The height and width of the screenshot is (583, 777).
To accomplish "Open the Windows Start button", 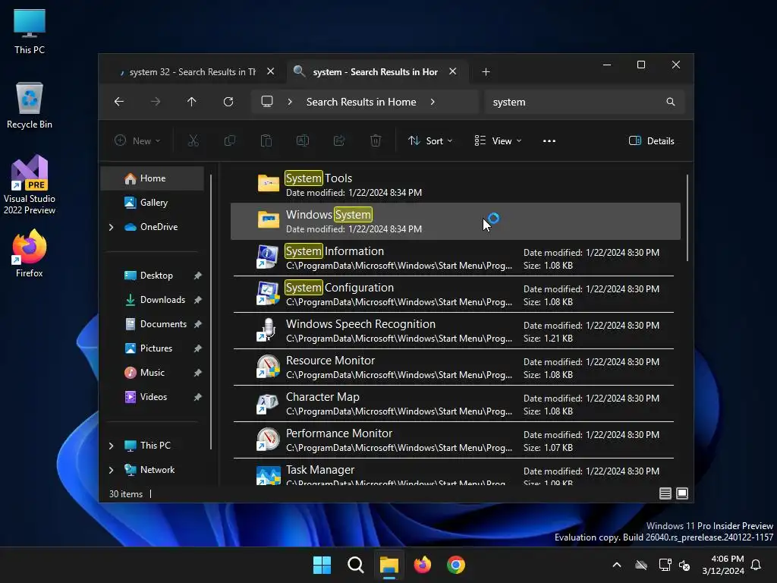I will click(322, 565).
